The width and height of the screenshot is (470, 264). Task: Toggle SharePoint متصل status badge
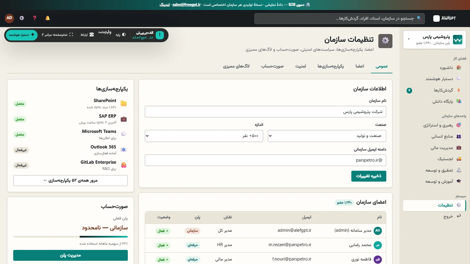tap(20, 104)
